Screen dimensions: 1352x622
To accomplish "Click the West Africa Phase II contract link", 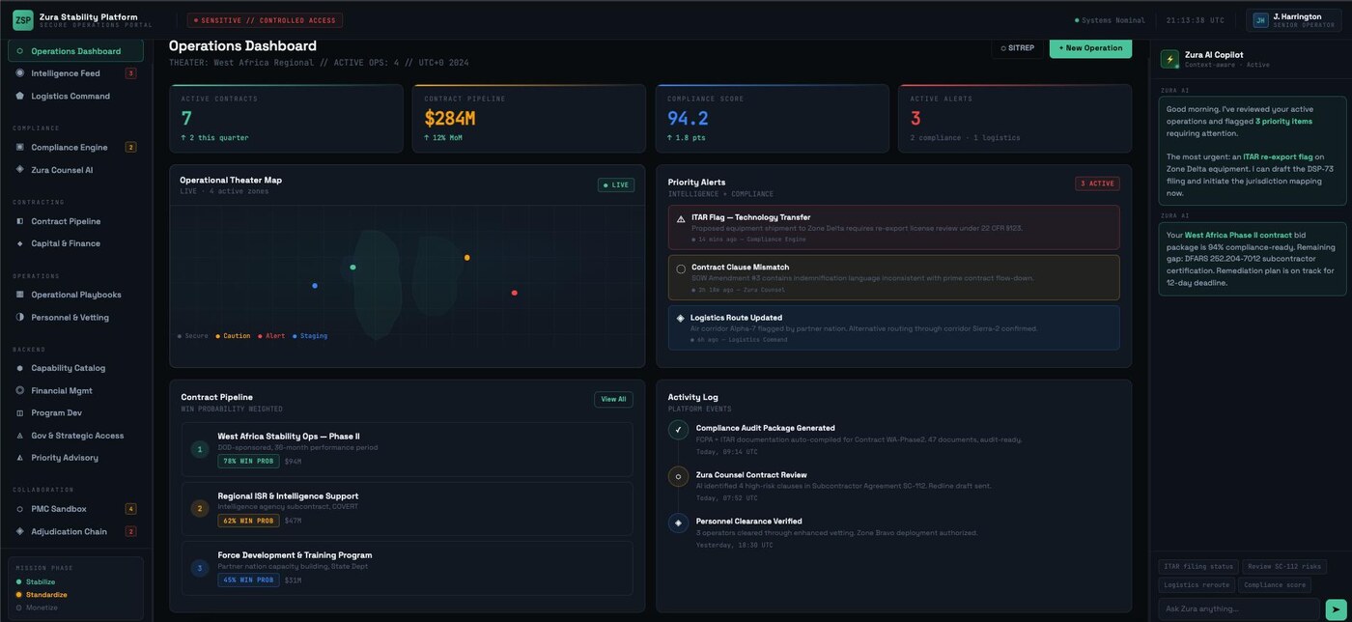I will pos(1238,235).
